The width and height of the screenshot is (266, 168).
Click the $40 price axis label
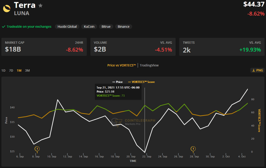point(12,107)
